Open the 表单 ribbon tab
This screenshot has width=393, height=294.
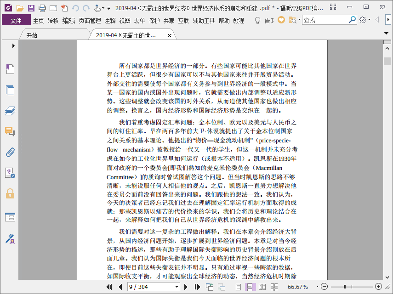[x=139, y=21]
